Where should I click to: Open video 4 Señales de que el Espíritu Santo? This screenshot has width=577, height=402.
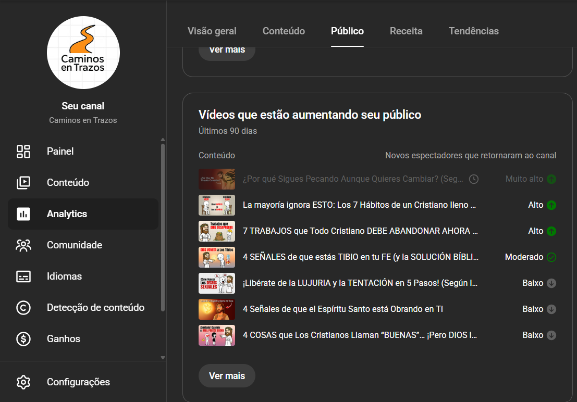(x=342, y=309)
